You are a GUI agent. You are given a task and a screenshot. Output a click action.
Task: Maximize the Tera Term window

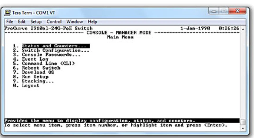(224, 11)
